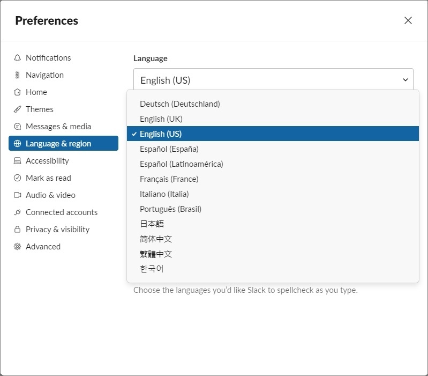Click the Language & region globe icon

pos(17,143)
